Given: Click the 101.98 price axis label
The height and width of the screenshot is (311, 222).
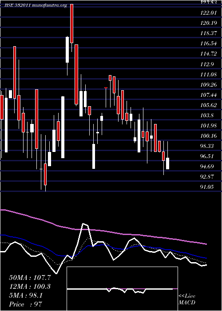Looking at the screenshot, I should (x=209, y=126).
